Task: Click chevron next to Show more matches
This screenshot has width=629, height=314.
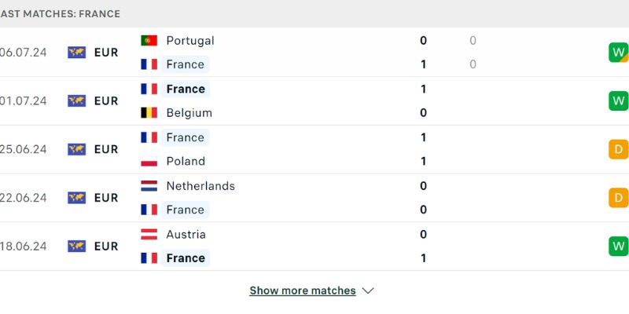Action: click(x=368, y=291)
